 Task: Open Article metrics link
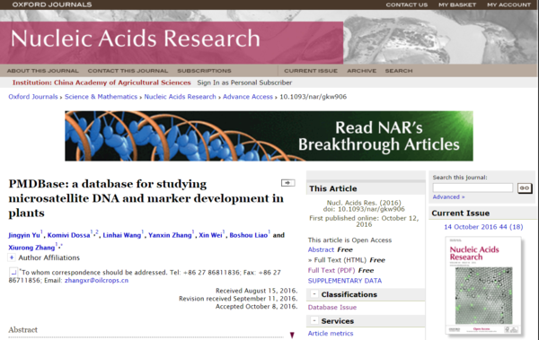click(331, 334)
